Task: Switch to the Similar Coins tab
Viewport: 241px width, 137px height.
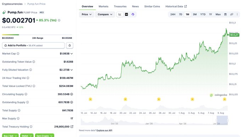Action: tap(152, 6)
